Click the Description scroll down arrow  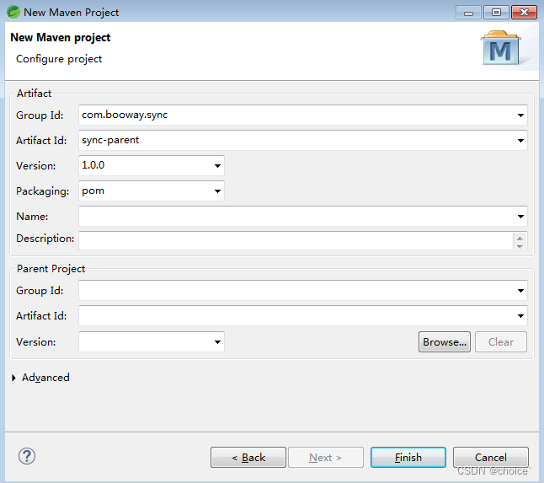[x=520, y=246]
